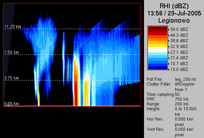Click the IIRDoppler filter value
Viewport: 204px width, 138px height.
185,84
